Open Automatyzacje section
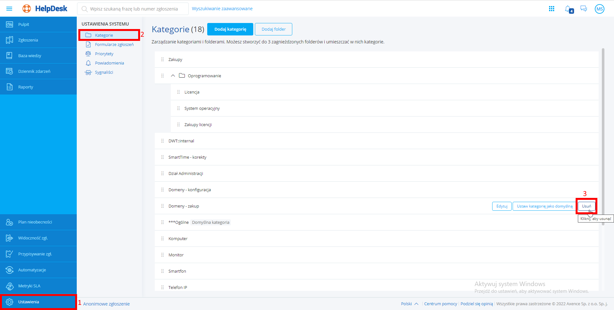This screenshot has height=310, width=614. click(x=38, y=270)
